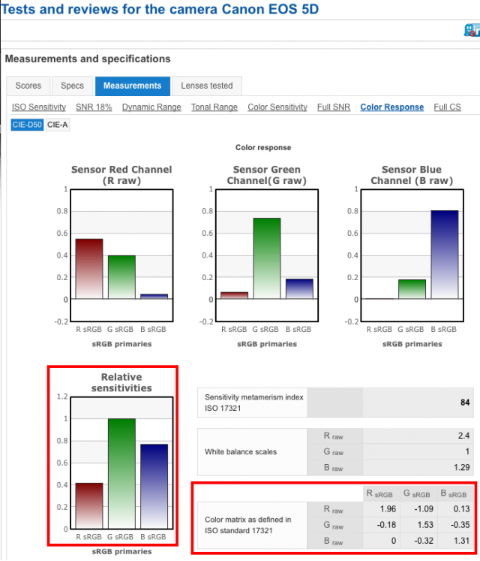This screenshot has height=561, width=480.
Task: Click the Color matrix ISO standard 17321 label
Action: (x=247, y=525)
